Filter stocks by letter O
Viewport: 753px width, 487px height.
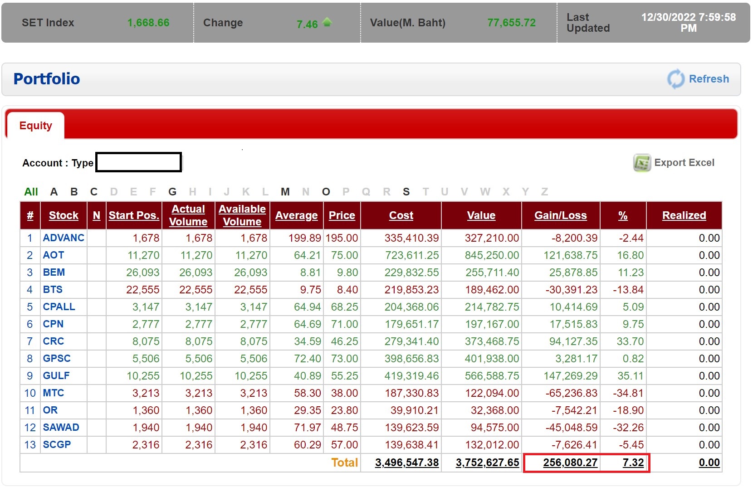point(326,192)
